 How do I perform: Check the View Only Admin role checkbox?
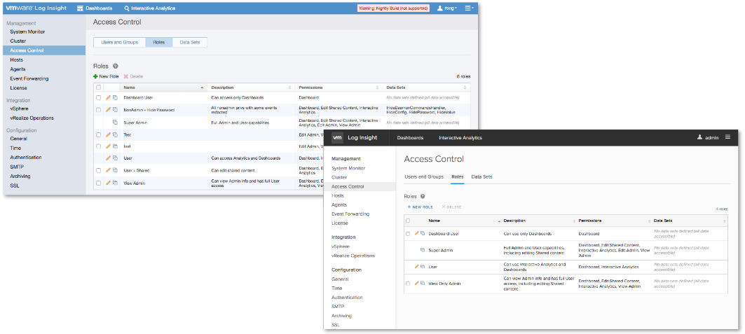coord(408,284)
